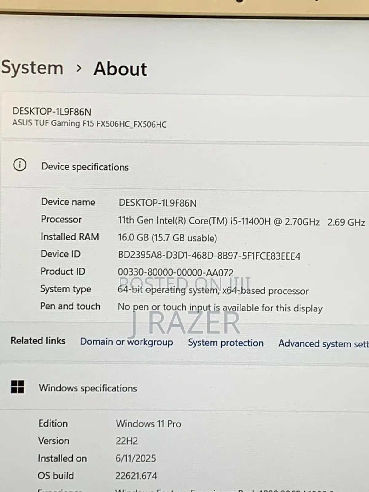The width and height of the screenshot is (369, 492).
Task: Click the Pen and touch label
Action: (x=70, y=306)
